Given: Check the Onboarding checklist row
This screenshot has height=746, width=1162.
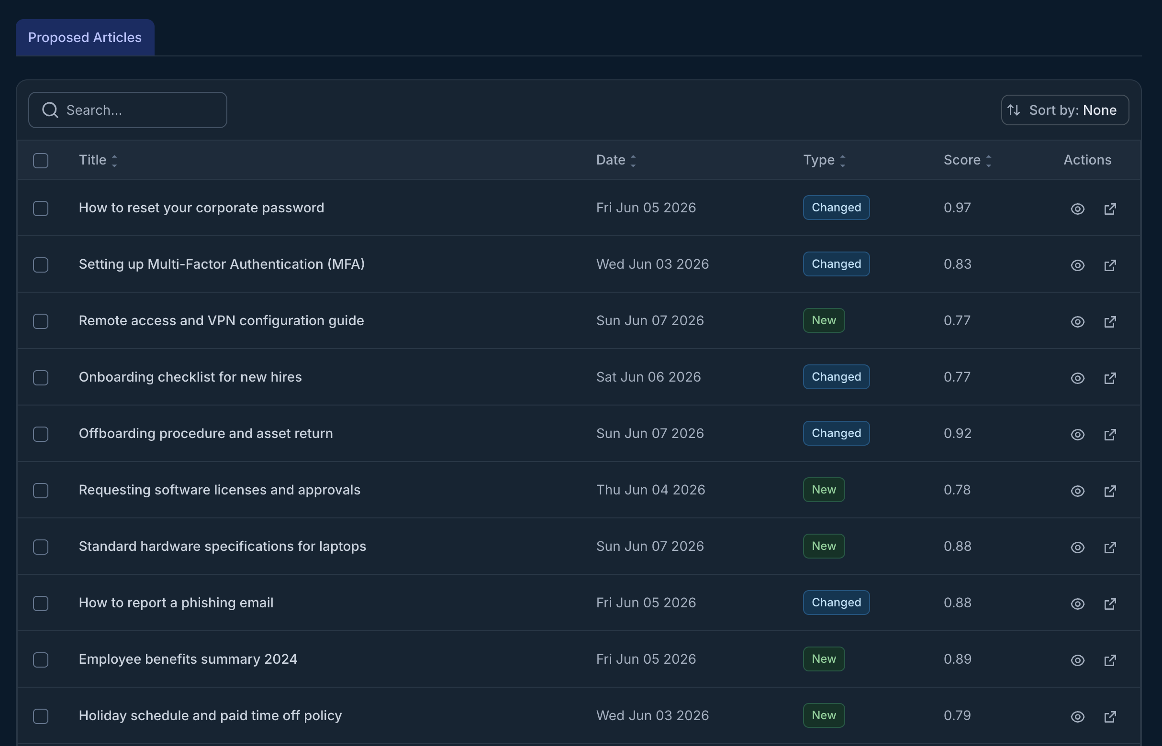Looking at the screenshot, I should (x=41, y=378).
